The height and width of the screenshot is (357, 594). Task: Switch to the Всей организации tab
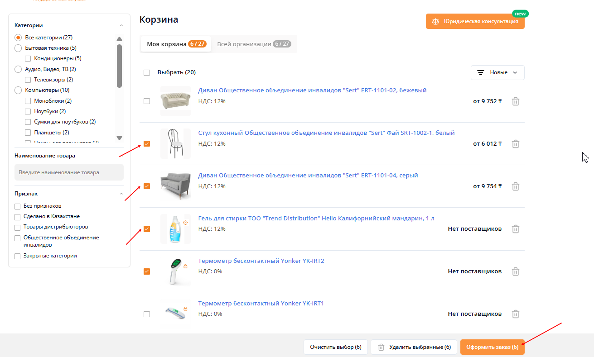(254, 44)
